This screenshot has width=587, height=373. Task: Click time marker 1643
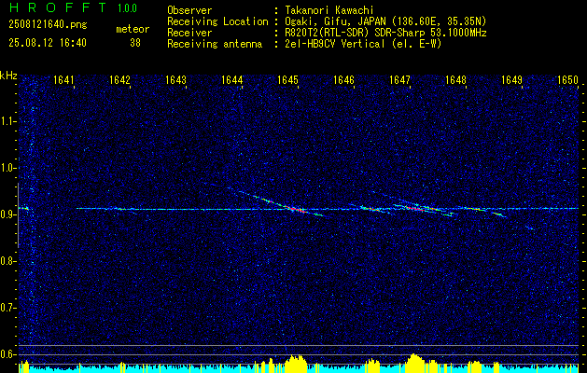(175, 79)
